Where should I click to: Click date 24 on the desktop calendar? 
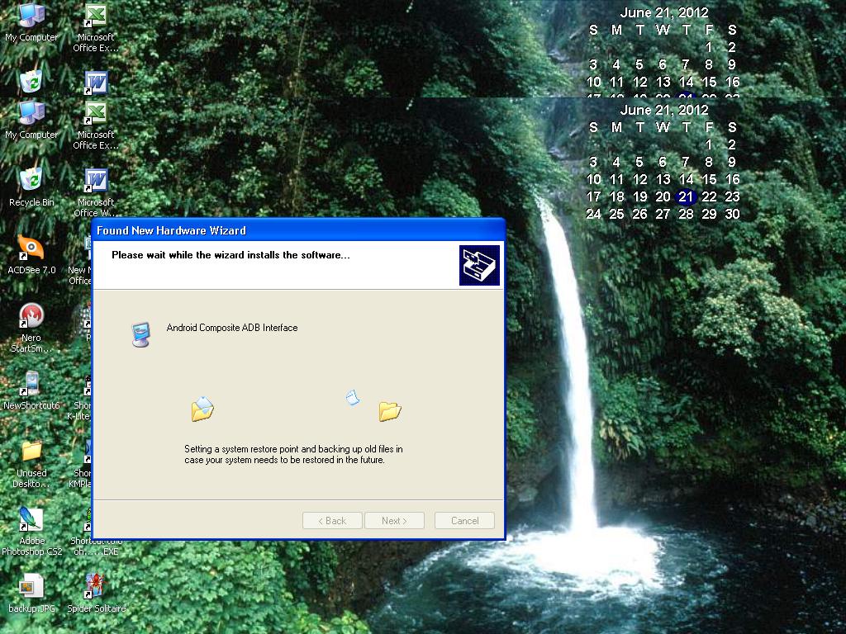click(x=593, y=214)
